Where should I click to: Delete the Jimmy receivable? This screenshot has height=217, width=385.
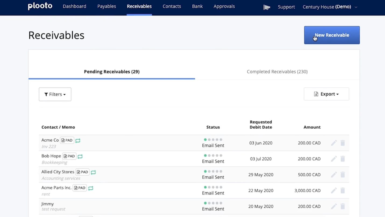(x=343, y=207)
